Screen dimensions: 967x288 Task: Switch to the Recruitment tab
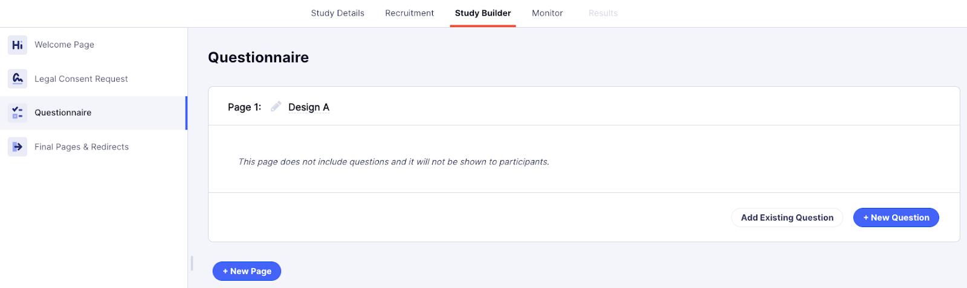point(409,13)
